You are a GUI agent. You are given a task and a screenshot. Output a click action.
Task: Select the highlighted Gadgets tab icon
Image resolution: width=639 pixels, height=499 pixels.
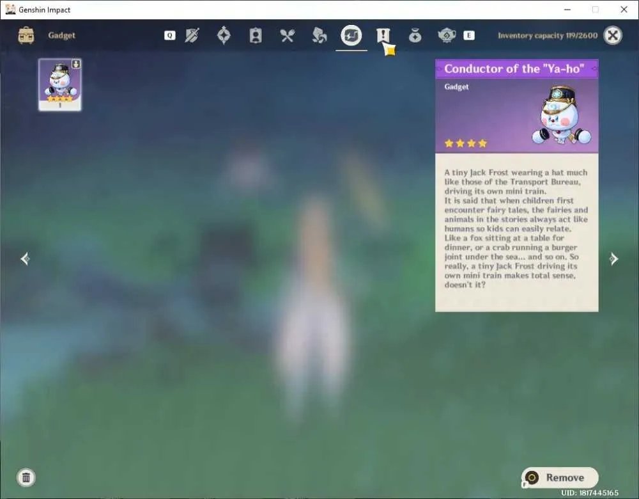coord(351,35)
